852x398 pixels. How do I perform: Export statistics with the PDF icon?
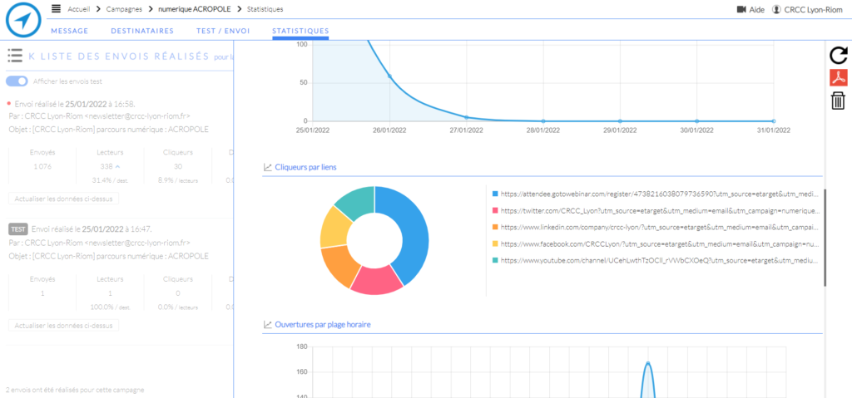click(839, 78)
